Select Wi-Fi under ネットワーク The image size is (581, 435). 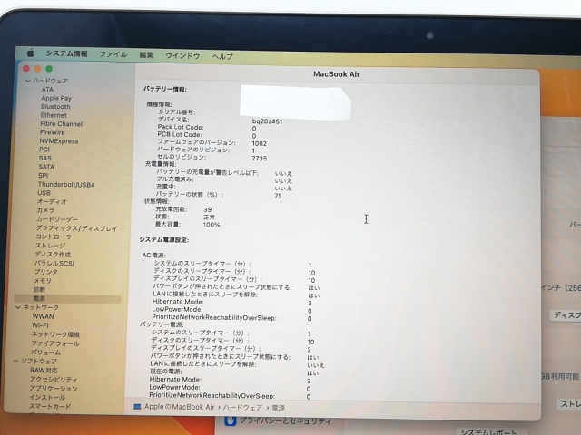(40, 325)
